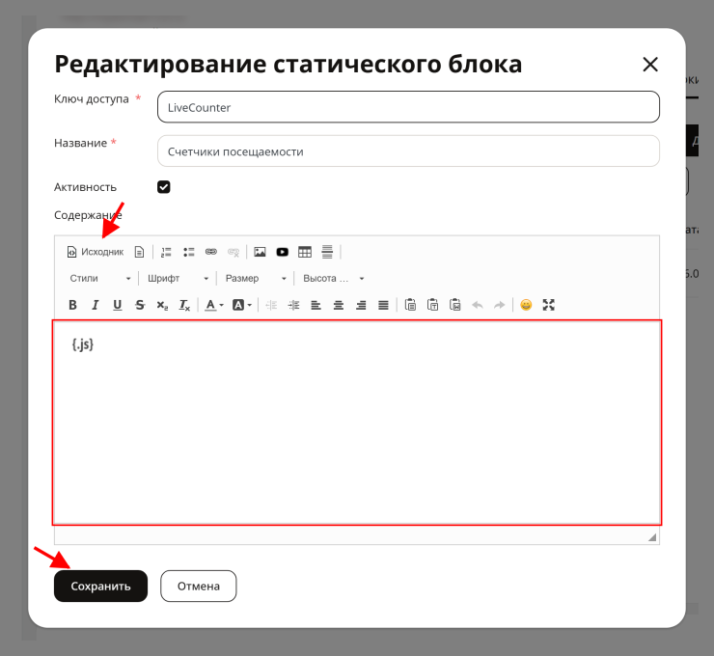
Task: Click the Insert table icon
Action: 305,252
